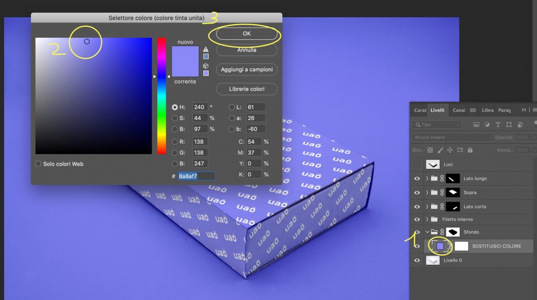Enable the Solo colori Web checkbox

38,164
